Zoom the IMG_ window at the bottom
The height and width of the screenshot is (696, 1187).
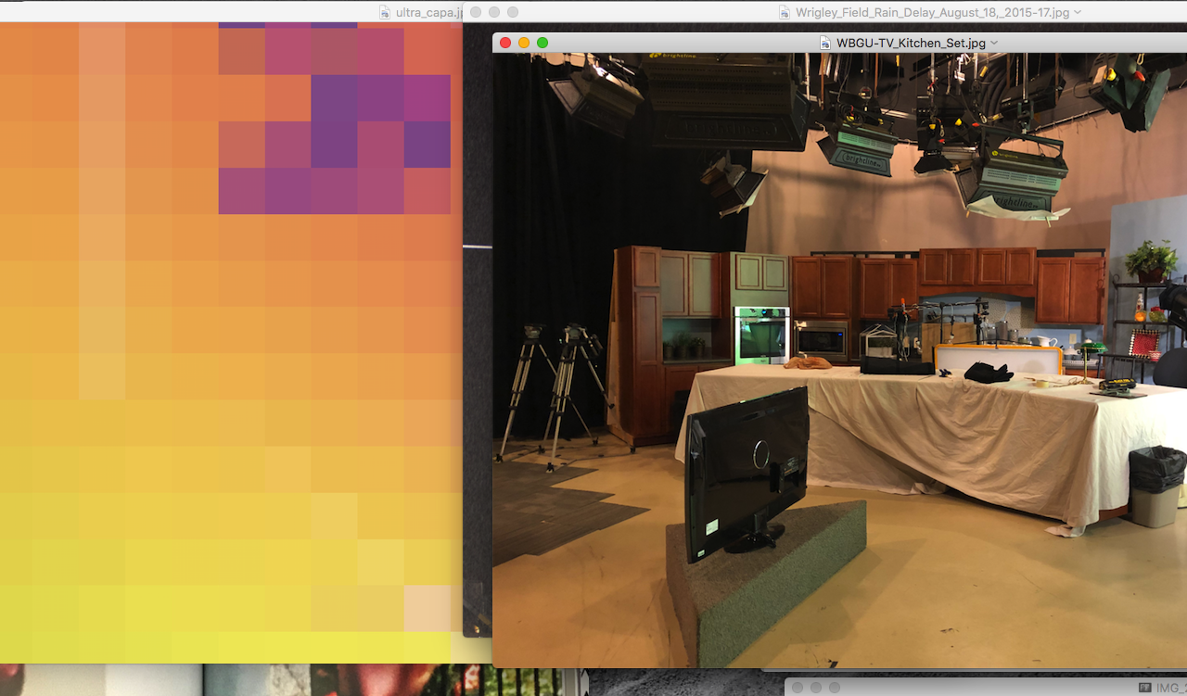(x=835, y=688)
